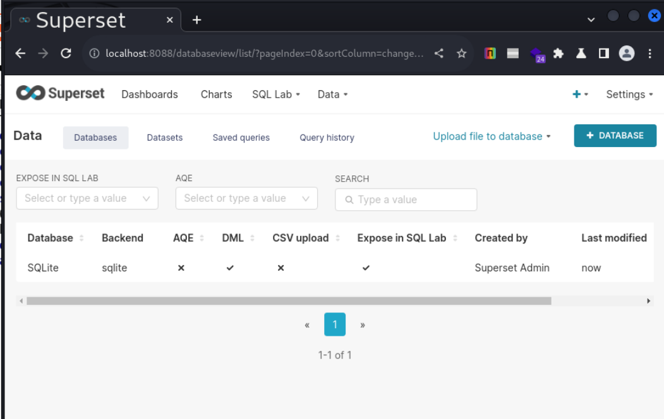Switch to the Datasets tab
Image resolution: width=664 pixels, height=419 pixels.
pos(165,138)
